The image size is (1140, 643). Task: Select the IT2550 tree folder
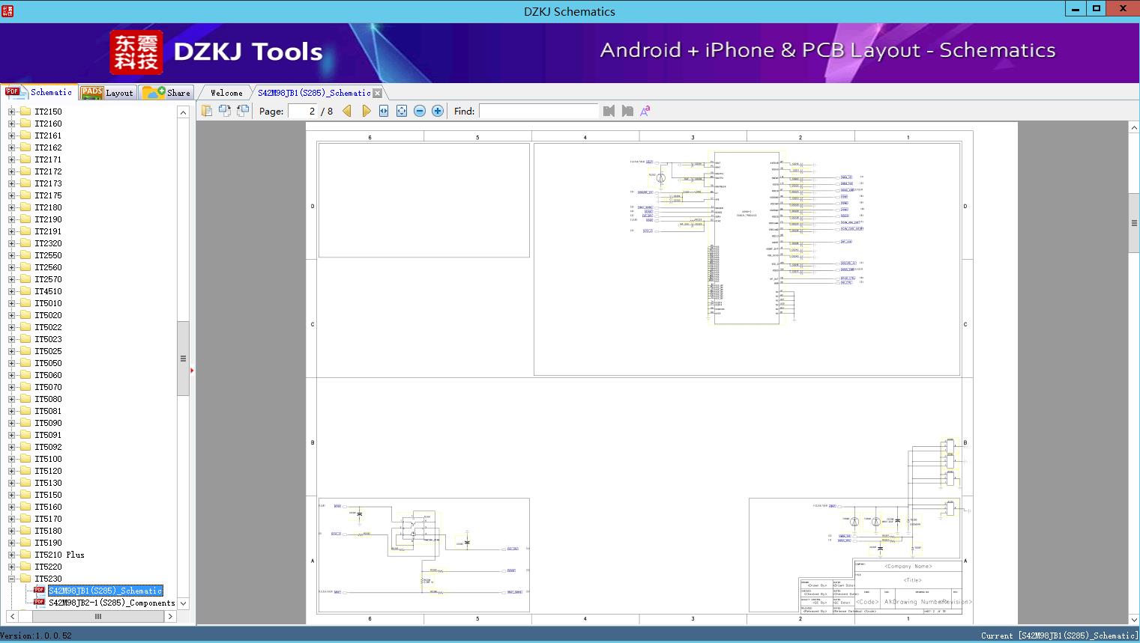[x=48, y=255]
